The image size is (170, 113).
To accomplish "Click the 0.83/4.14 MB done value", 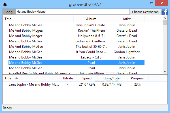I will point(112,84).
